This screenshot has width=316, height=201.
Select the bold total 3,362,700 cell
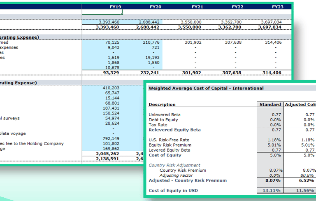click(x=230, y=27)
